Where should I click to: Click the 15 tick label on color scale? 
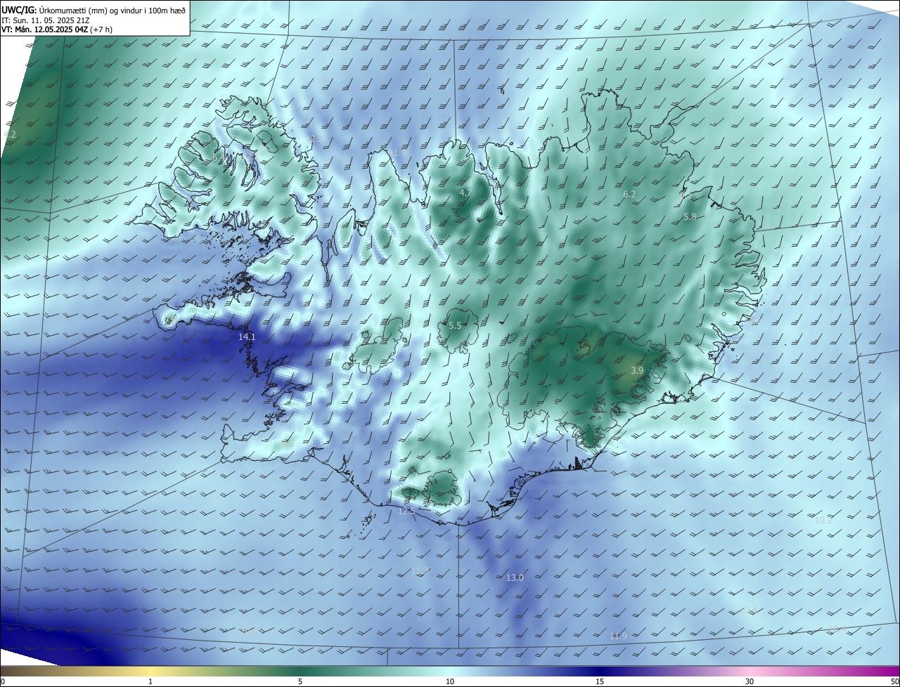[x=600, y=681]
